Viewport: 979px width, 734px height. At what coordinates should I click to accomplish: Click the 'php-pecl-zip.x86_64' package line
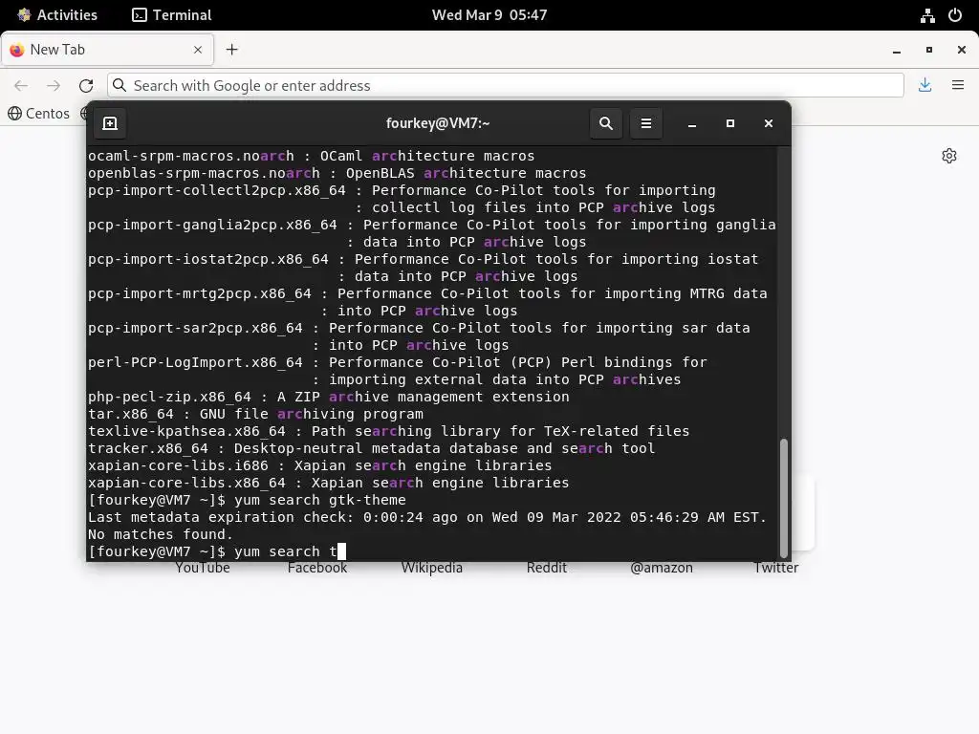click(x=329, y=397)
